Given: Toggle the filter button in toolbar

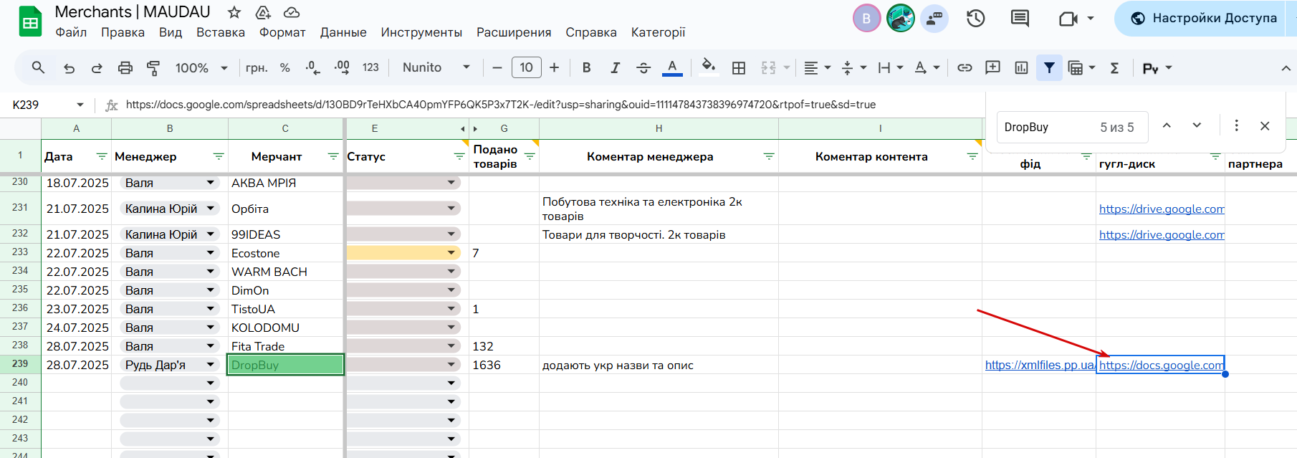Looking at the screenshot, I should coord(1049,67).
